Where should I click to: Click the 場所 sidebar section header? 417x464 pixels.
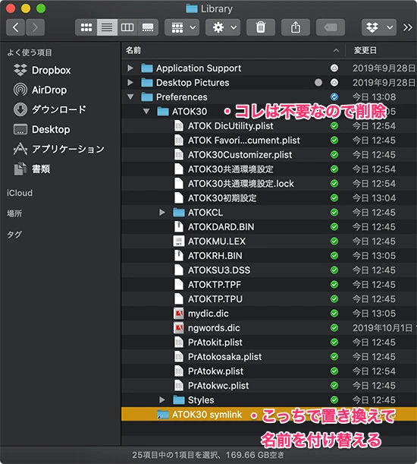click(x=14, y=213)
